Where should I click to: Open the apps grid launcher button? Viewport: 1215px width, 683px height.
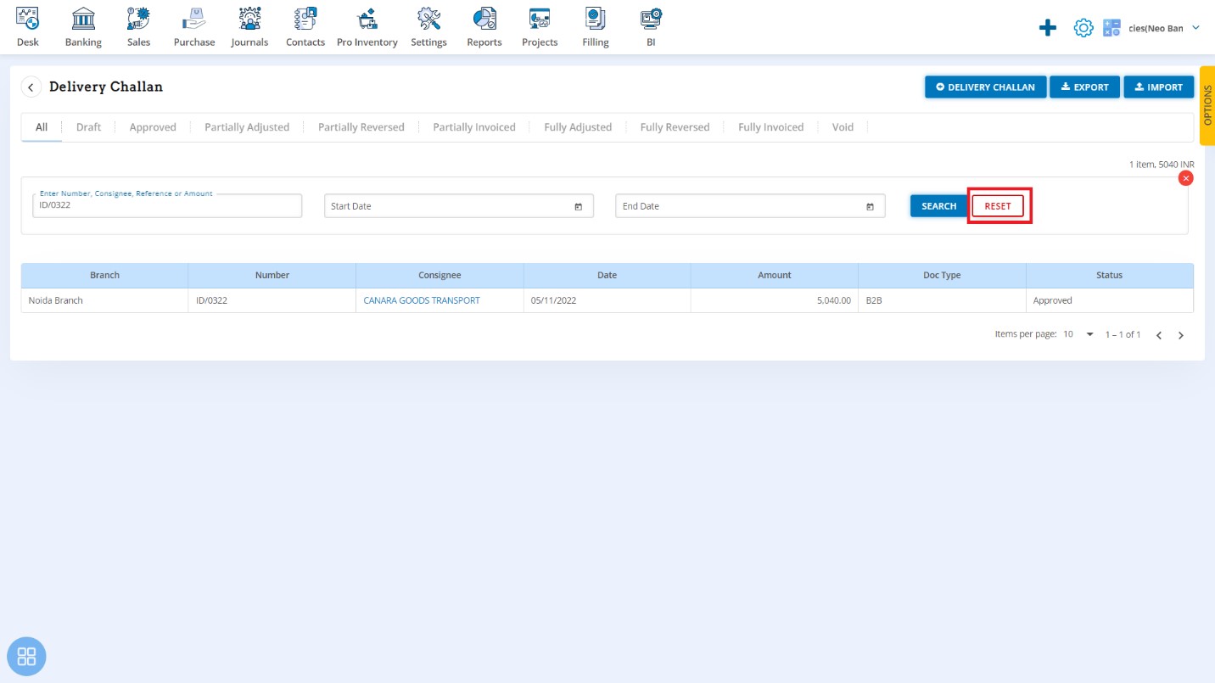click(26, 657)
